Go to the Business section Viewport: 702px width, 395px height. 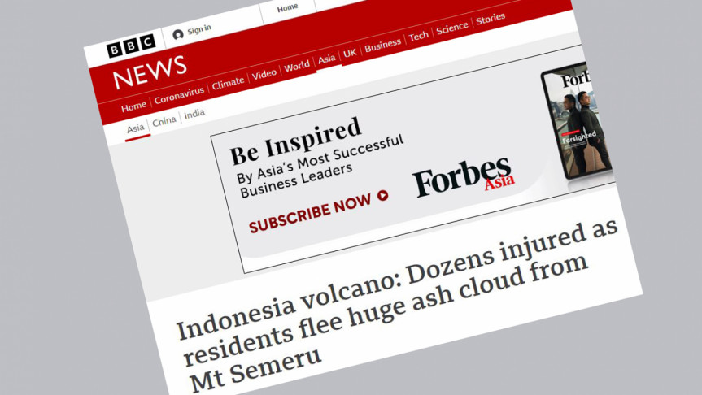pyautogui.click(x=382, y=46)
